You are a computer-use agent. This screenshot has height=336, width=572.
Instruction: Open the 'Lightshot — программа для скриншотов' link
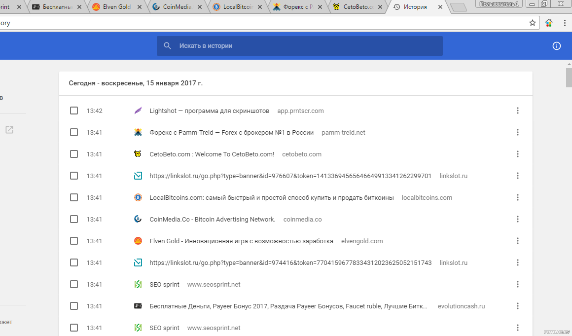click(x=210, y=111)
